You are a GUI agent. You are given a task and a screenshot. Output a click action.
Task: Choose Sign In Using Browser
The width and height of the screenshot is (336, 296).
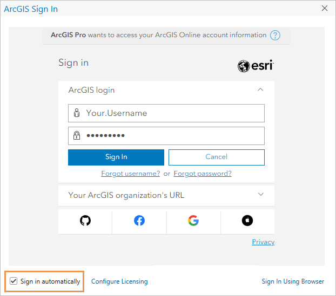click(293, 281)
